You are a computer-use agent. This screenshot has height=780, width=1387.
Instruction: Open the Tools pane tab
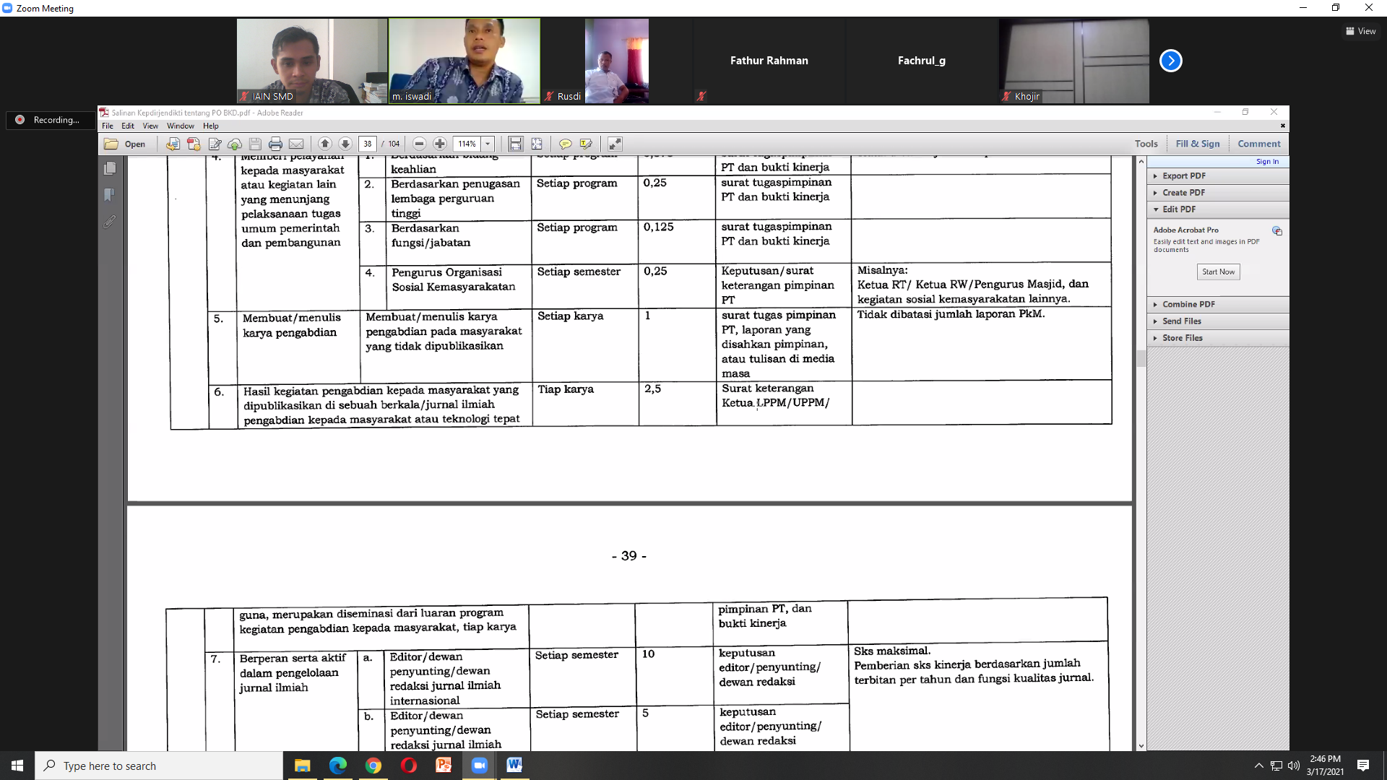pyautogui.click(x=1146, y=144)
